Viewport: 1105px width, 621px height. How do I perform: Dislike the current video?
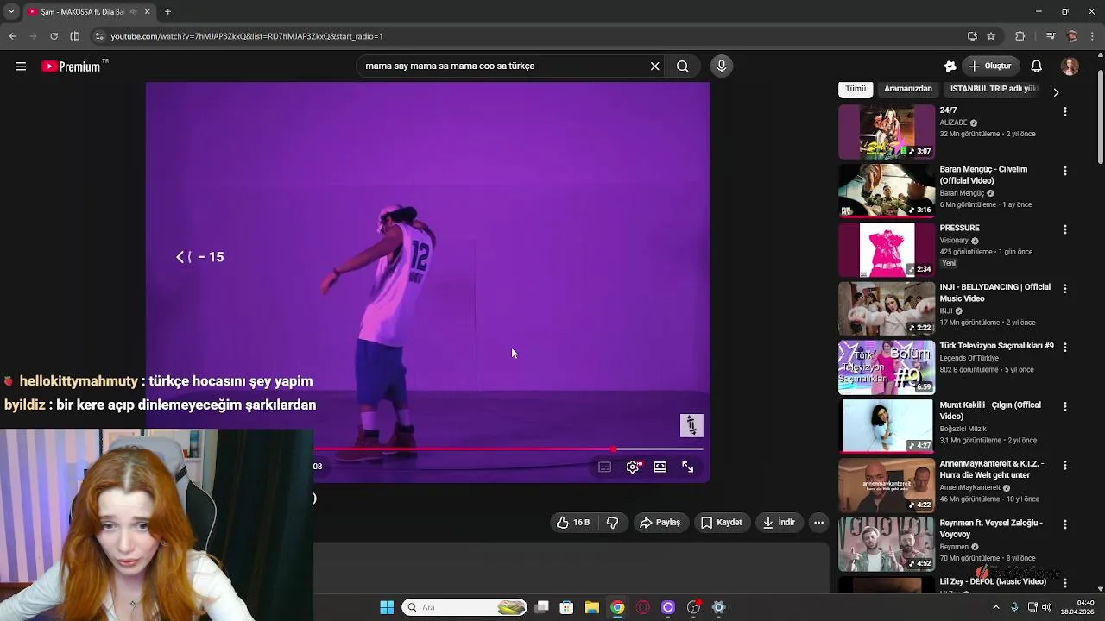coord(612,522)
